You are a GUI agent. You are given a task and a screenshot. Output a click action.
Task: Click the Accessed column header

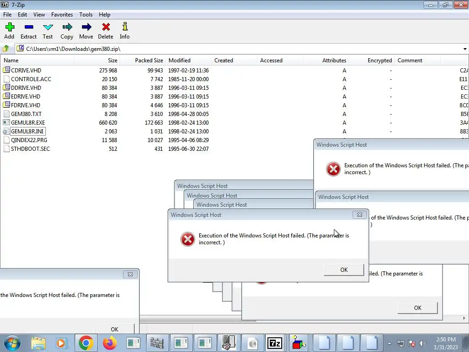pyautogui.click(x=280, y=60)
